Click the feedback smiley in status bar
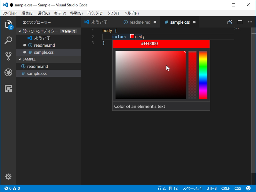Screen dimensions: 256x192 (248, 188)
